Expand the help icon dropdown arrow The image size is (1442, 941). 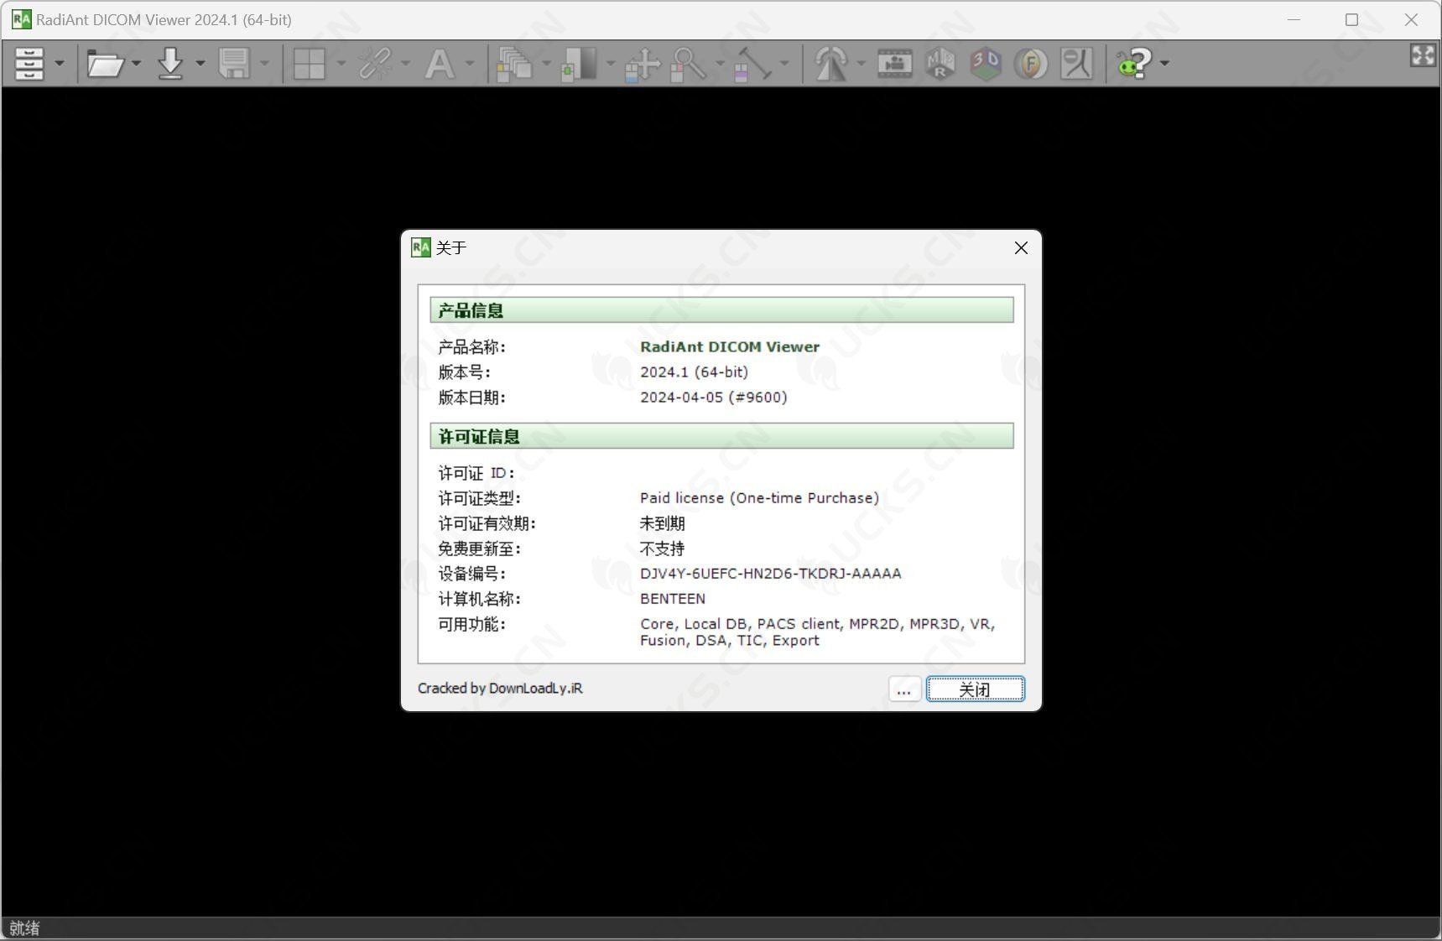point(1164,64)
